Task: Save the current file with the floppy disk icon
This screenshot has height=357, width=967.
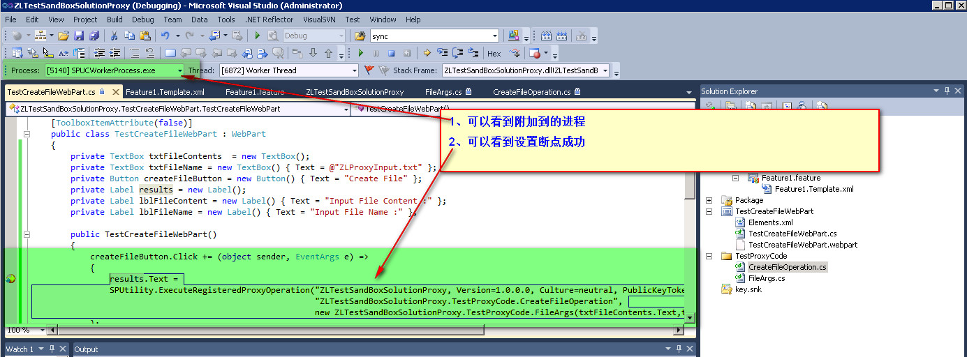Action: point(78,35)
